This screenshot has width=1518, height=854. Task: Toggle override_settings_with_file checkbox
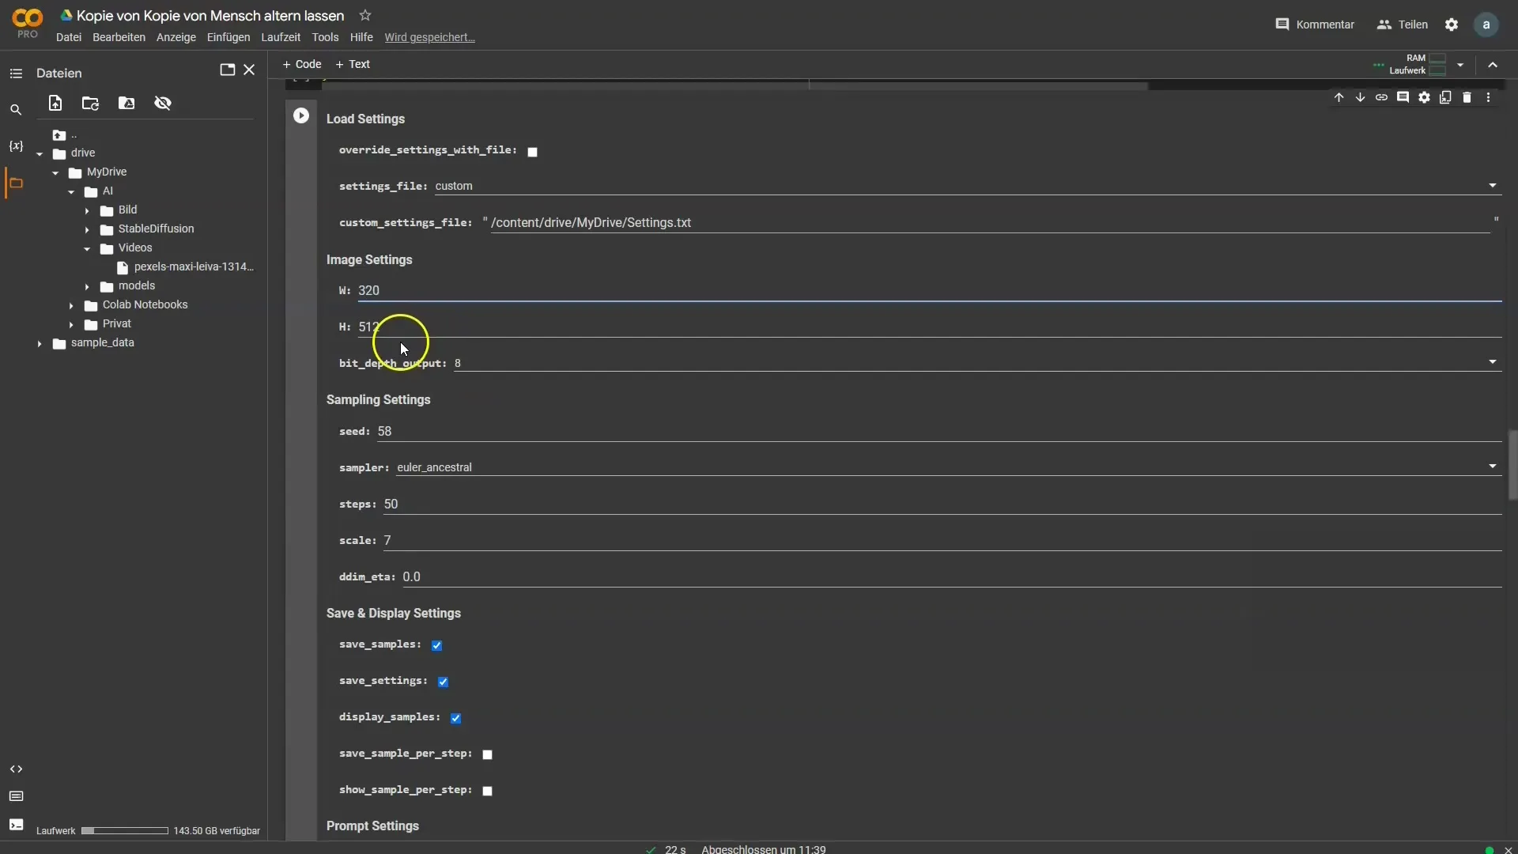(x=532, y=152)
